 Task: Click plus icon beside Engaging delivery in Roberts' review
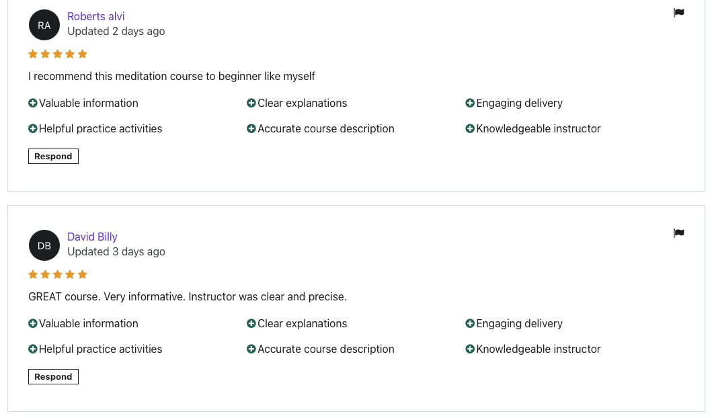coord(470,103)
